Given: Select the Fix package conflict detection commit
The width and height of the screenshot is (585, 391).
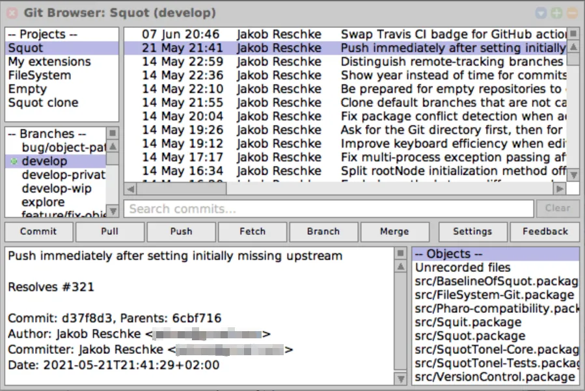Looking at the screenshot, I should (346, 116).
